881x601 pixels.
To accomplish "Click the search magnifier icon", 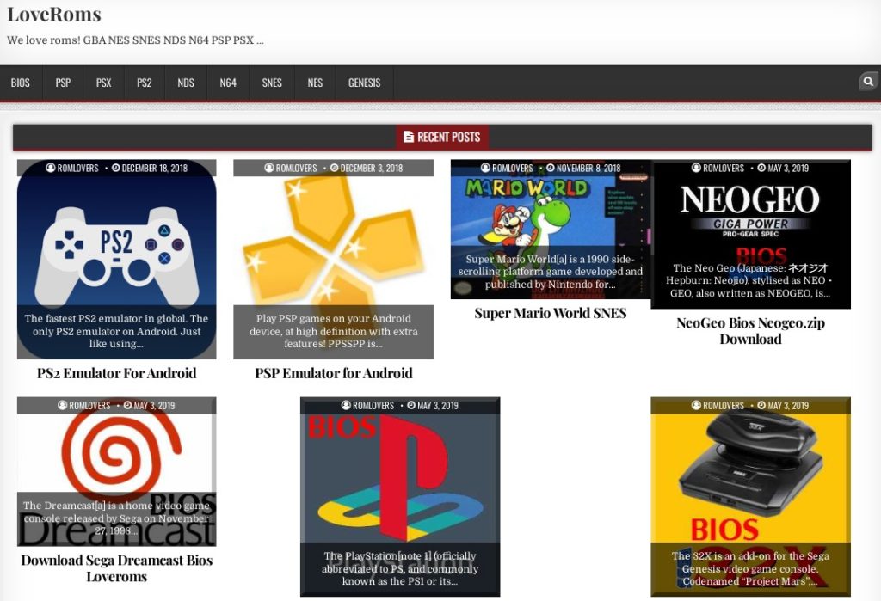I will point(867,82).
